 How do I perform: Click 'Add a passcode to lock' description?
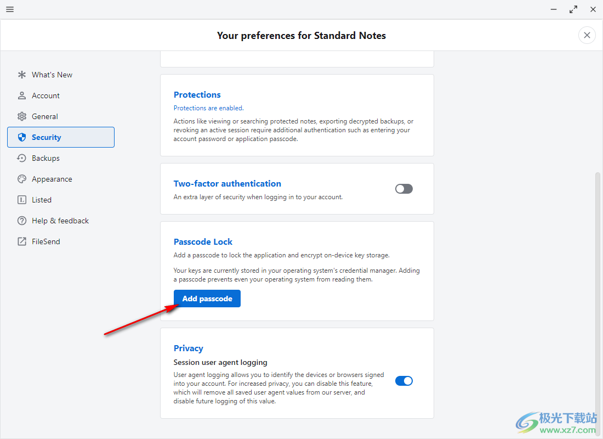coord(282,255)
